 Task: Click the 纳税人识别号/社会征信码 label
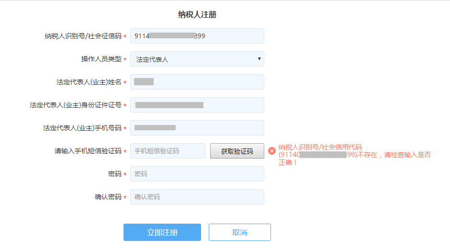(83, 36)
